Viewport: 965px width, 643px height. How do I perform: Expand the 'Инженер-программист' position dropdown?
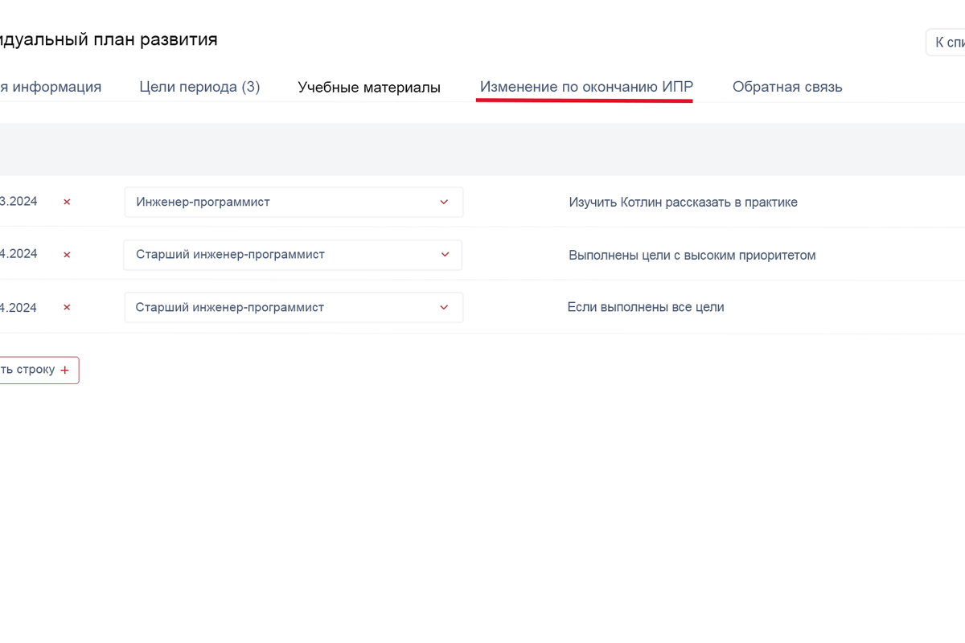pos(293,202)
